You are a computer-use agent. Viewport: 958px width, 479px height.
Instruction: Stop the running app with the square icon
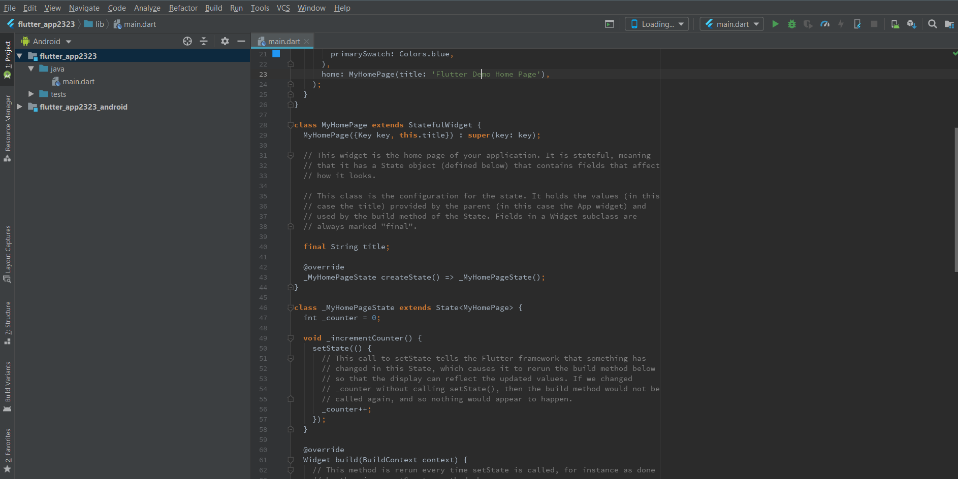874,24
